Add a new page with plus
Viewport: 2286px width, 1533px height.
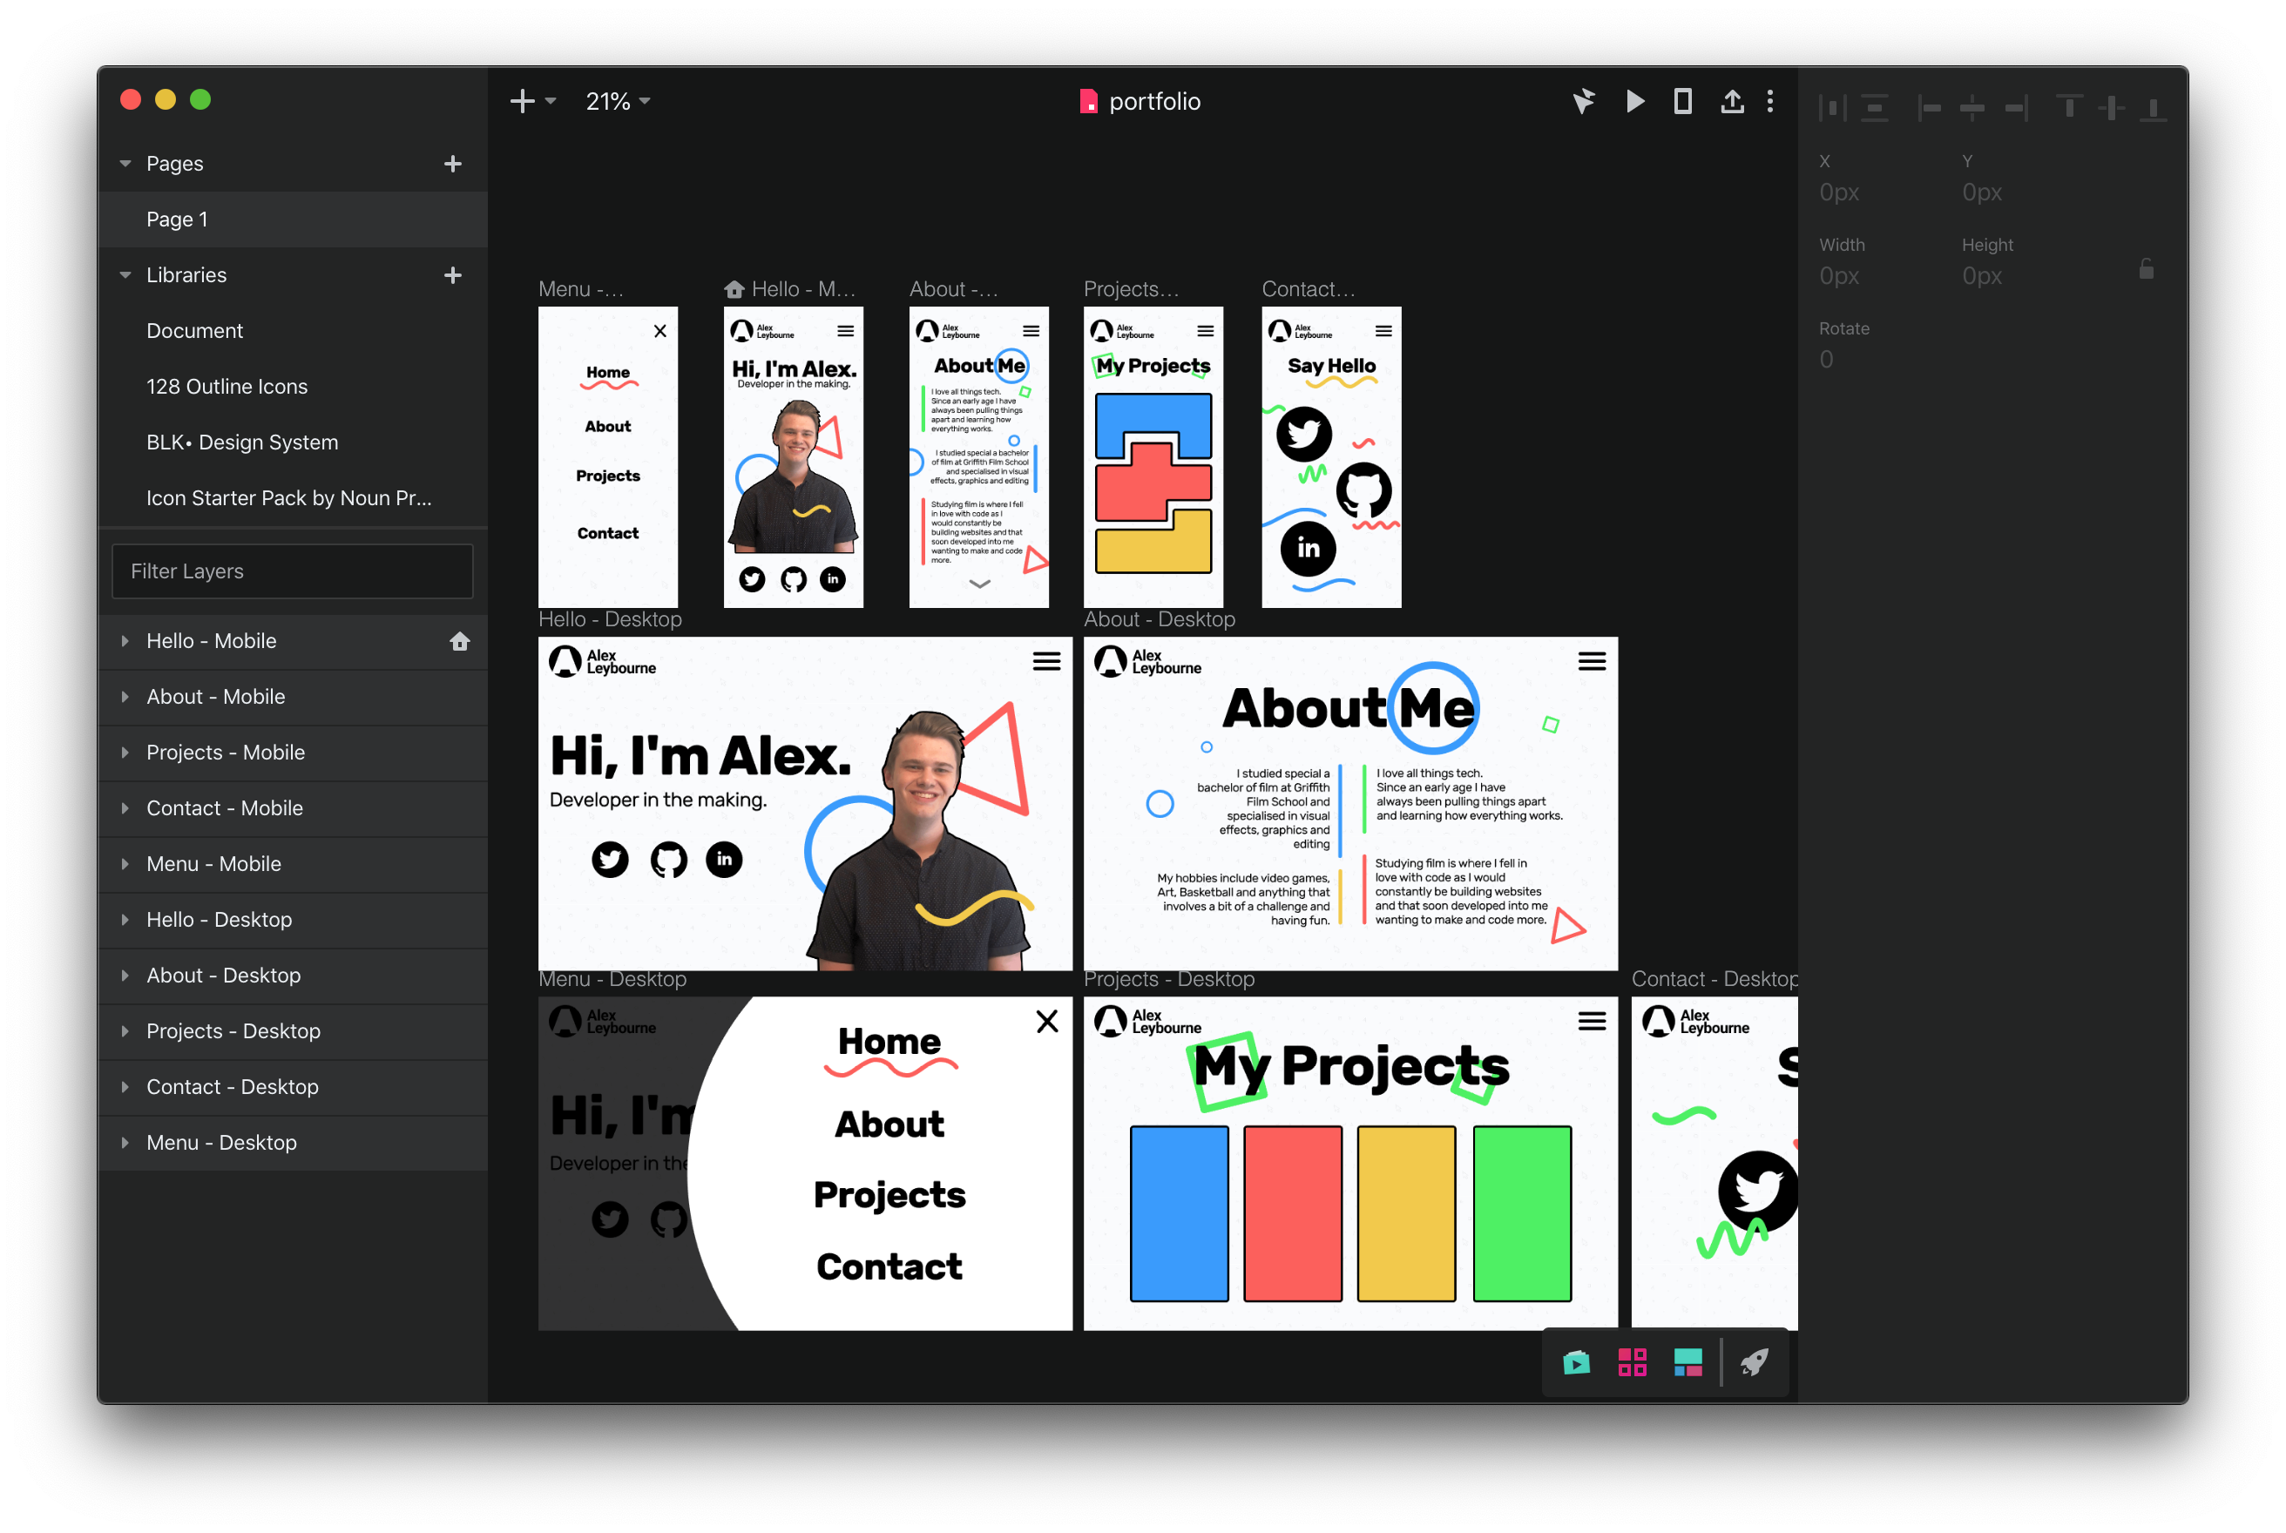(x=453, y=163)
